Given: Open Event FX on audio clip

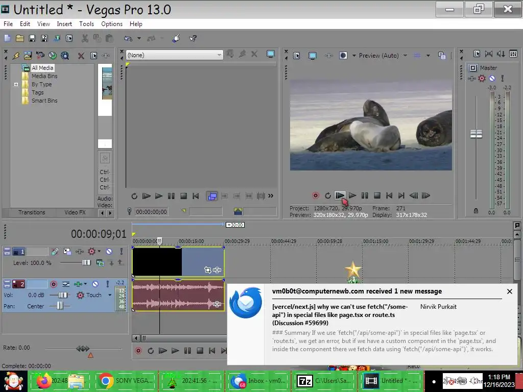Looking at the screenshot, I should [217, 304].
